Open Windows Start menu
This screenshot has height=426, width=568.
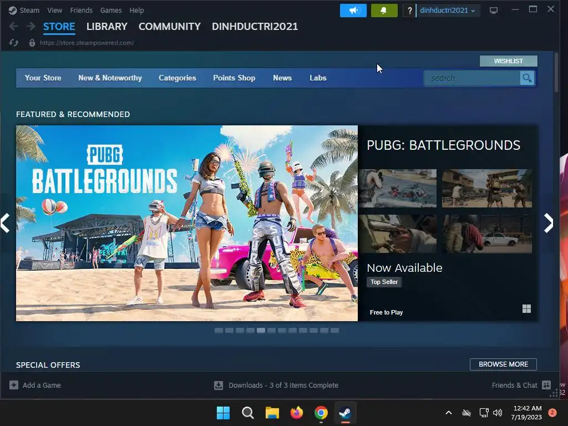point(223,413)
